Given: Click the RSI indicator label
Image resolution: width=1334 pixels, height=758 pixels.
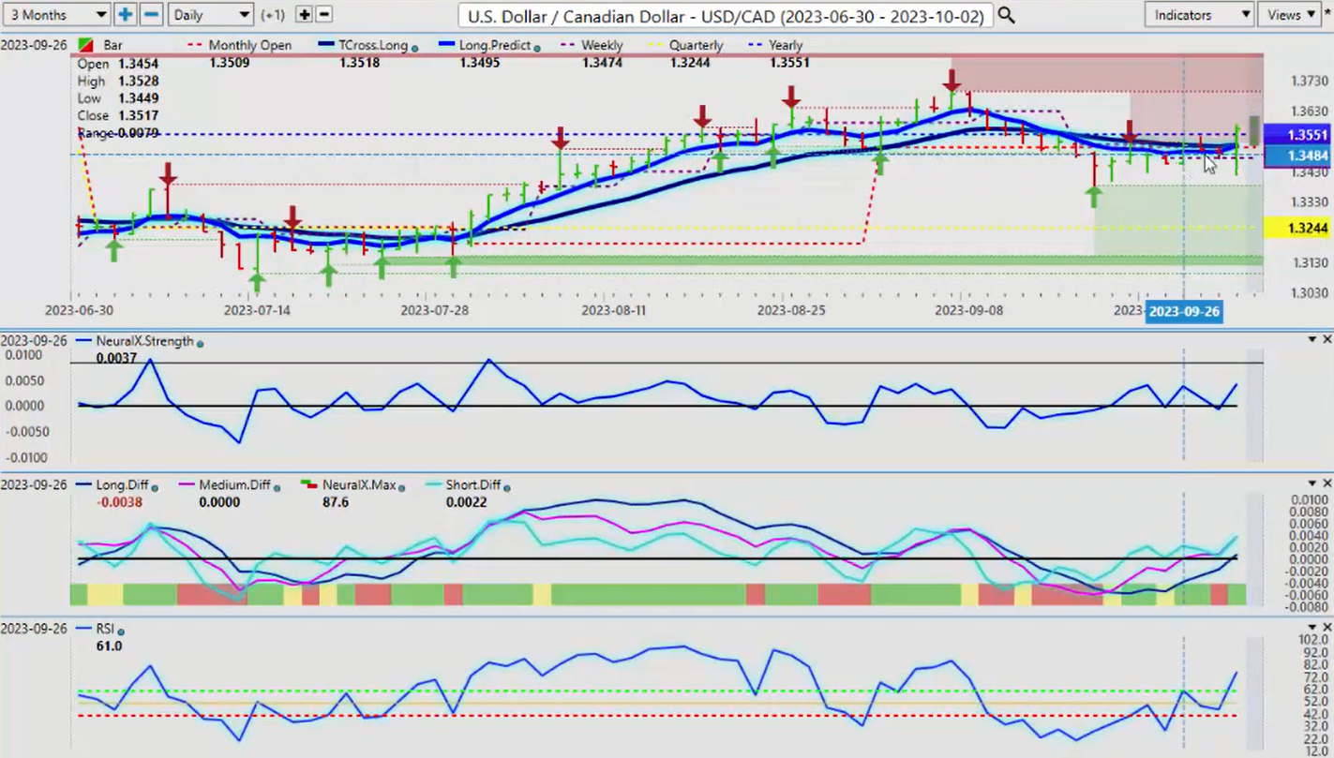Looking at the screenshot, I should 105,630.
